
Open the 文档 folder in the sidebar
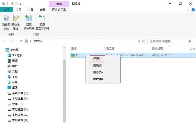[13, 72]
